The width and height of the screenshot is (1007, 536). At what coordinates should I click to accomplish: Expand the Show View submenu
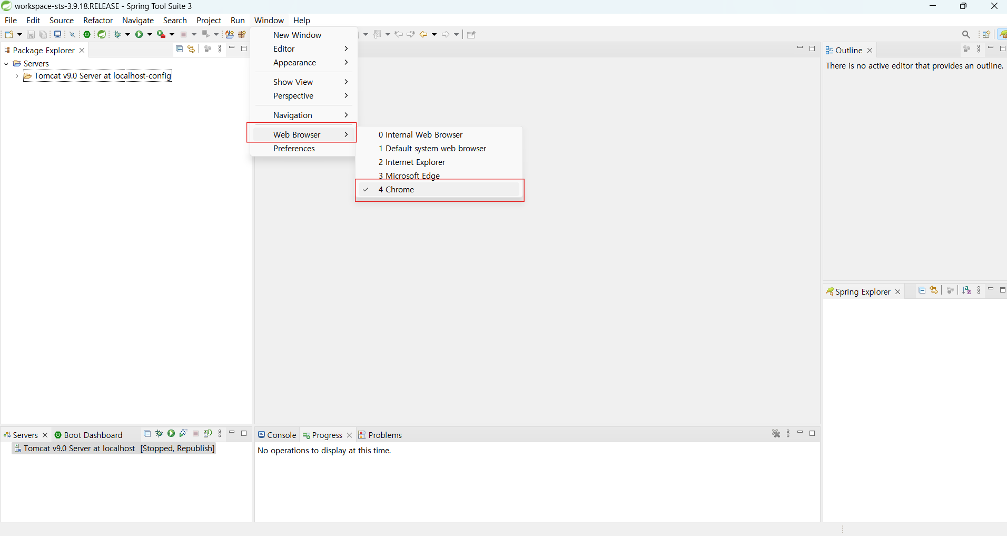coord(303,82)
